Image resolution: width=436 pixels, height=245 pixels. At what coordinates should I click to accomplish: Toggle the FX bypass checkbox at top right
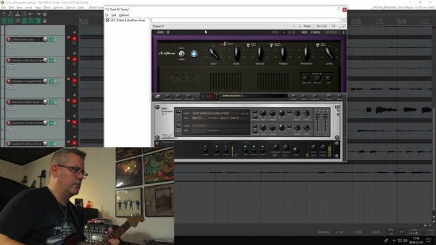[344, 26]
